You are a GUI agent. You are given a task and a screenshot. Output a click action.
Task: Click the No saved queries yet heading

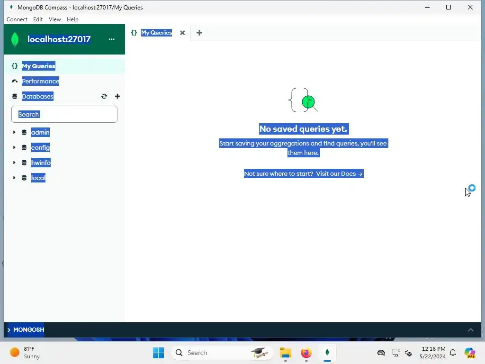[x=304, y=129]
